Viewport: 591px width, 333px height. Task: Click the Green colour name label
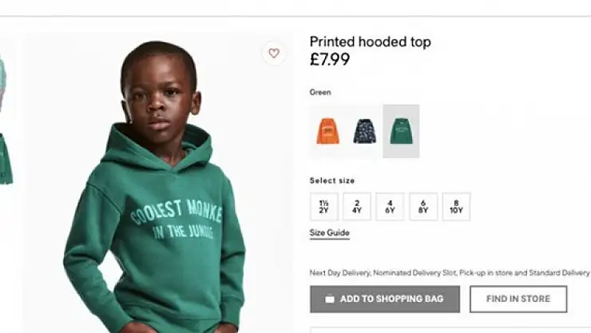tap(320, 93)
